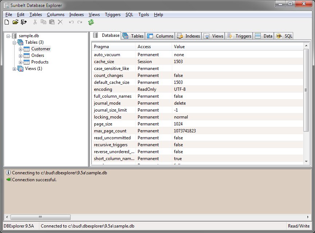Screen dimensions: 315x233
Task: Click the UTF-8 encoding value
Action: click(x=180, y=89)
